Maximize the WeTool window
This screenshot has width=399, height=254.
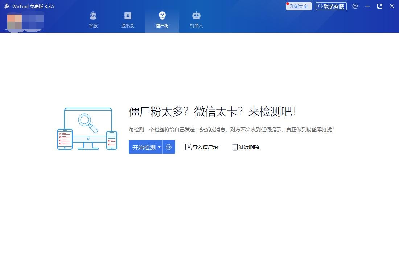[x=380, y=7]
